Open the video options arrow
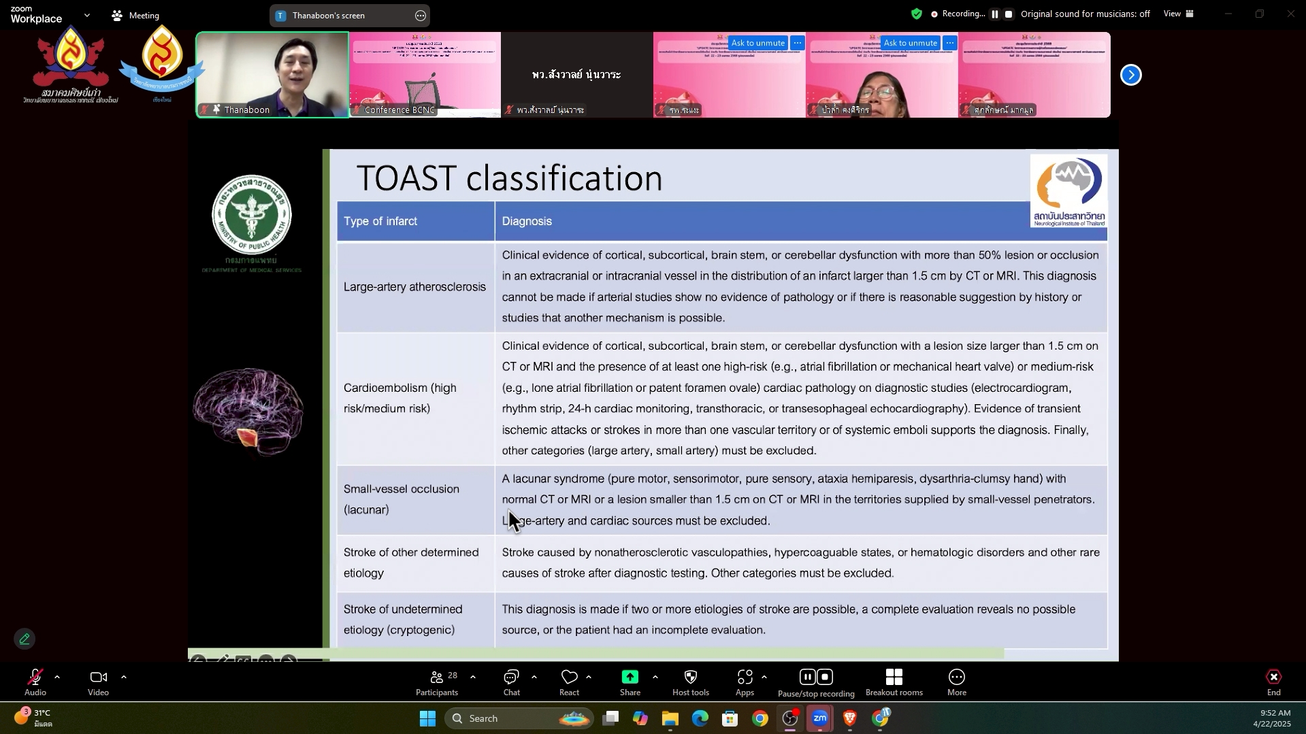 tap(124, 678)
